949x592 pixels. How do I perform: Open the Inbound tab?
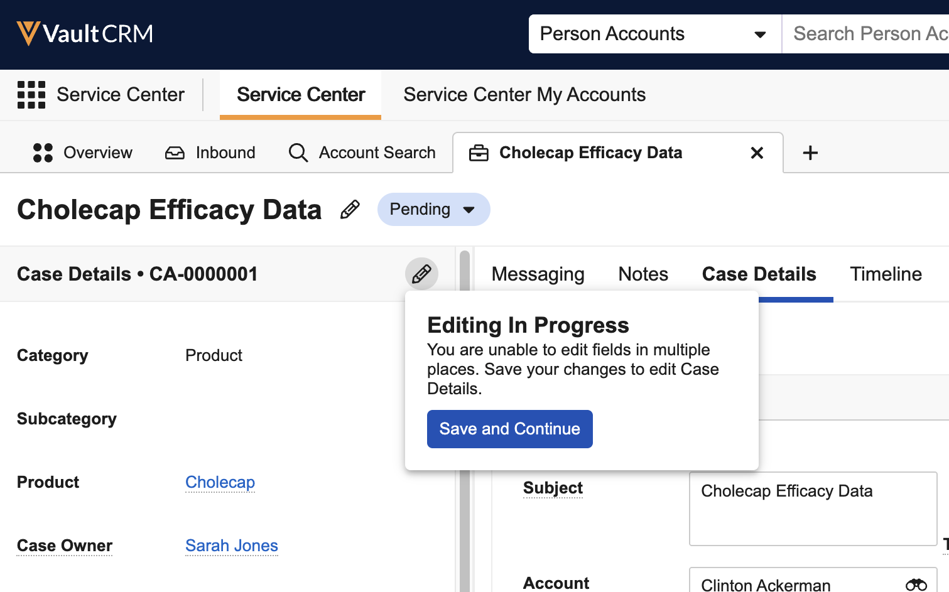210,153
